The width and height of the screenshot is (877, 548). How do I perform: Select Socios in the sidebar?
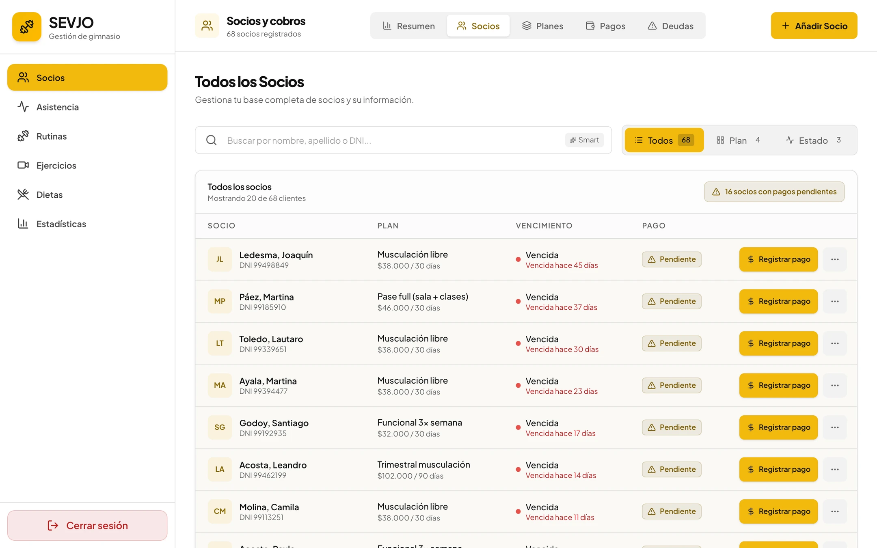(87, 77)
